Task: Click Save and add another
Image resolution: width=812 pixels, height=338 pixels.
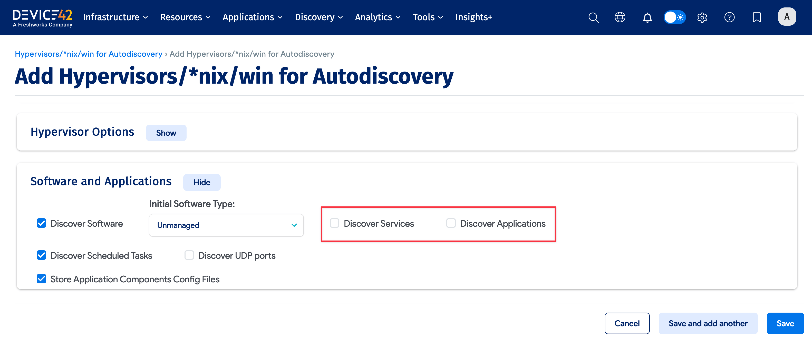Action: click(708, 323)
